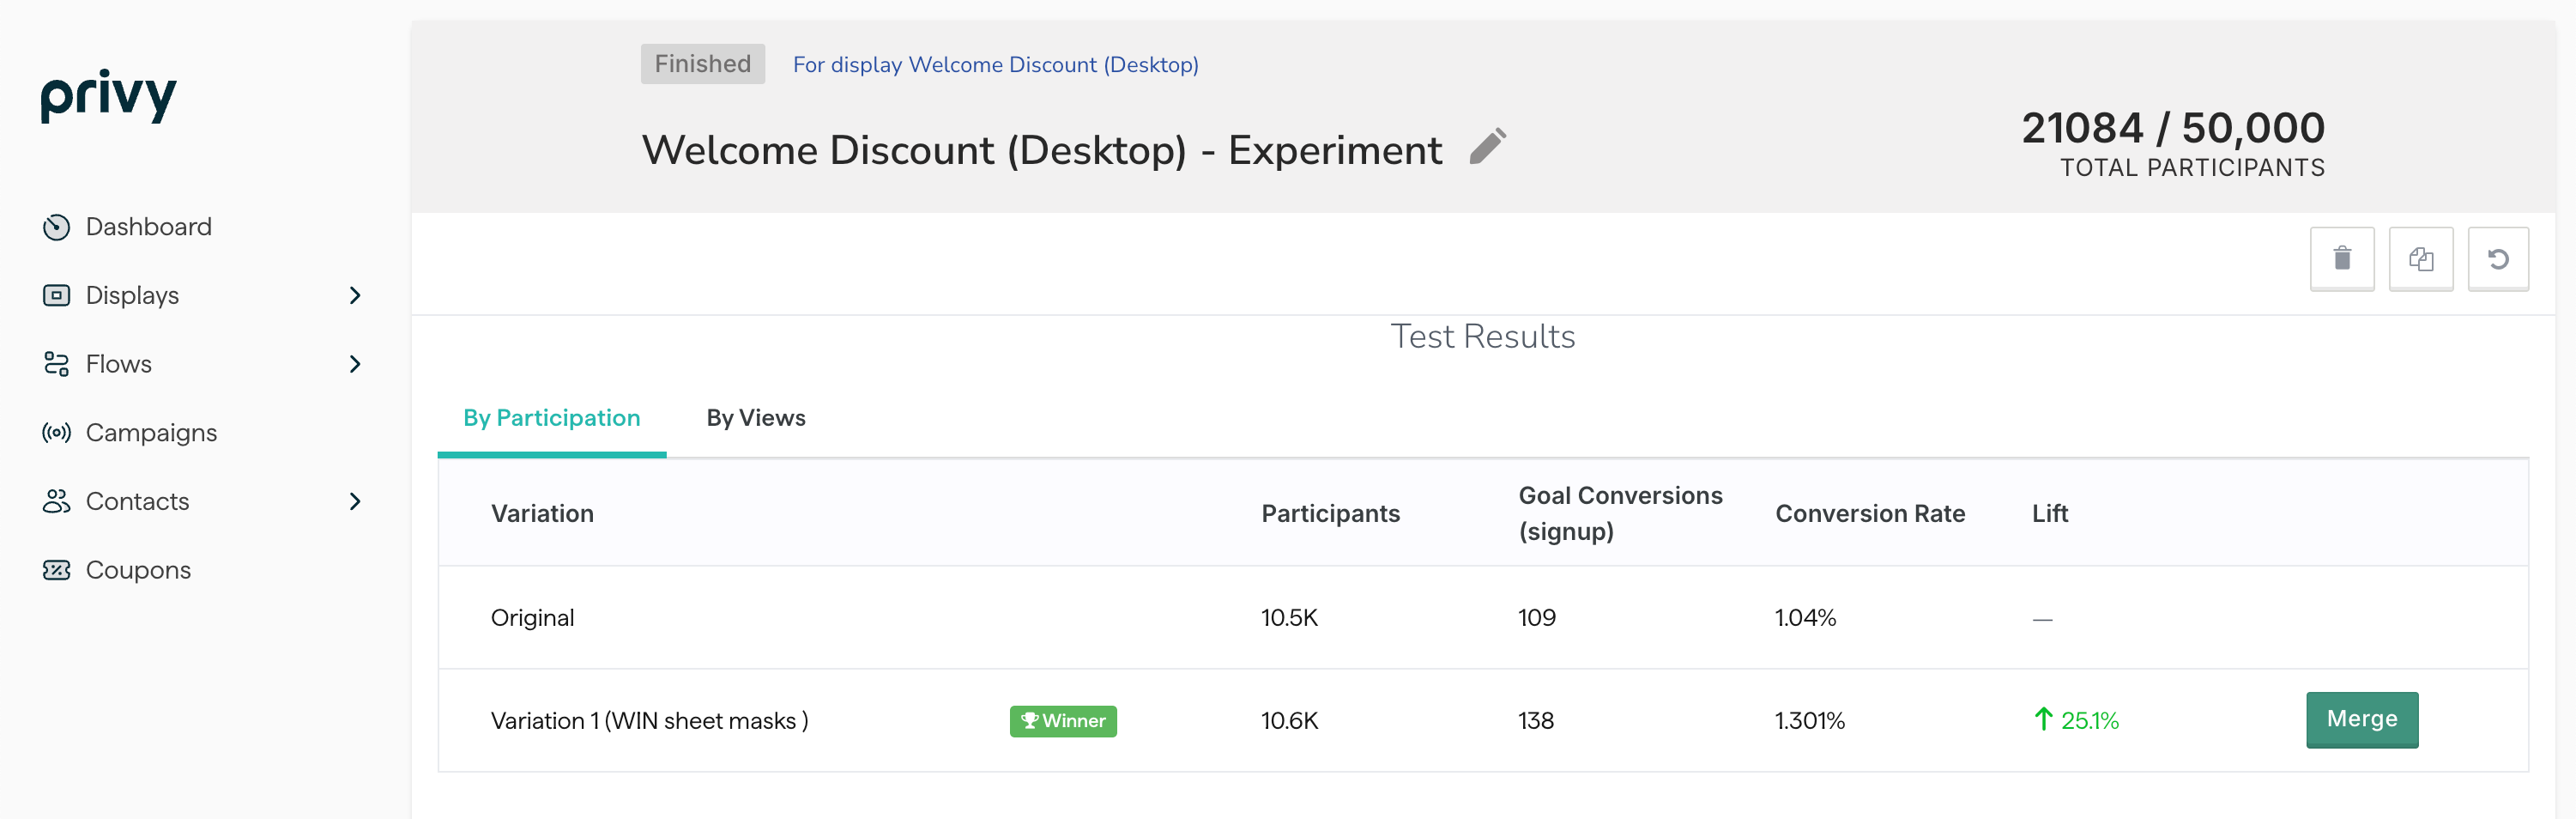Select the By Participation tab

point(551,417)
